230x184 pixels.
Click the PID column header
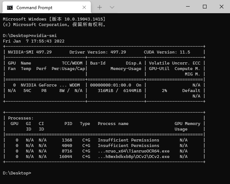click(x=68, y=124)
